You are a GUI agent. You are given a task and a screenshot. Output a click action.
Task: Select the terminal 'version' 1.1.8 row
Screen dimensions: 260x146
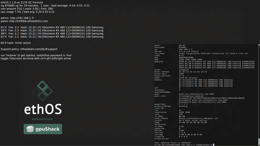coord(170,133)
